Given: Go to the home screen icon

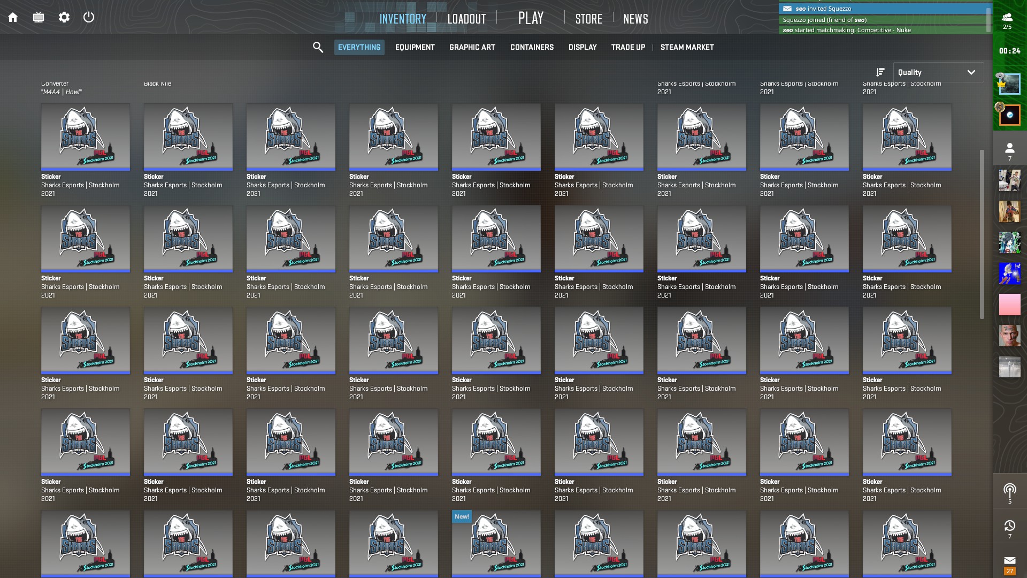Looking at the screenshot, I should (x=13, y=17).
